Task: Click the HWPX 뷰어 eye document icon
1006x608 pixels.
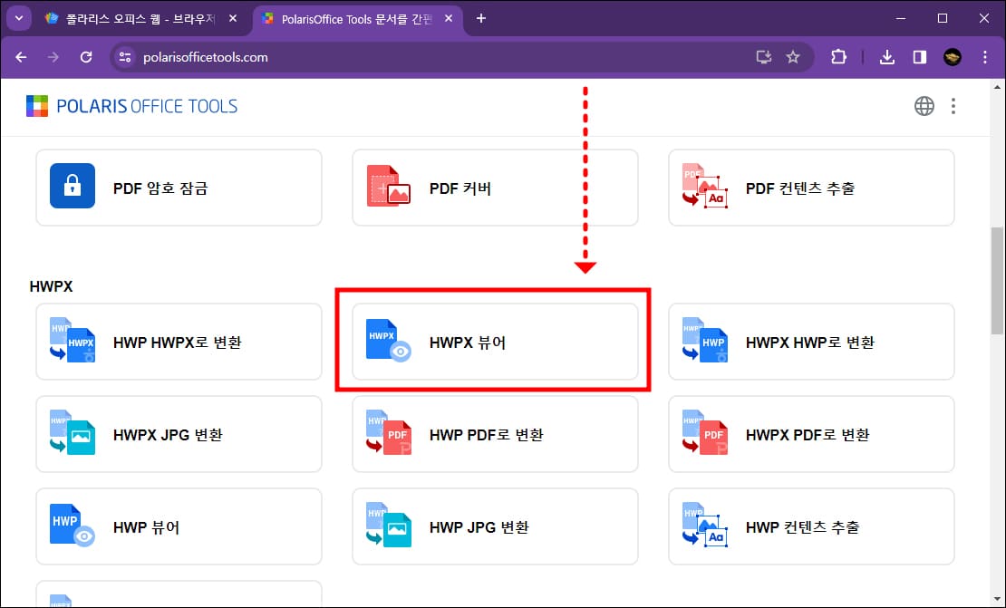Action: click(388, 340)
